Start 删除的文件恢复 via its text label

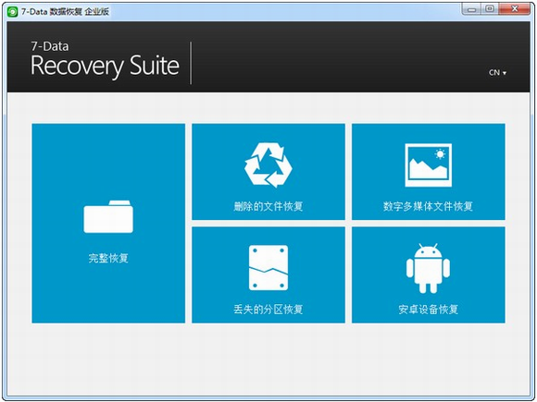pos(268,206)
